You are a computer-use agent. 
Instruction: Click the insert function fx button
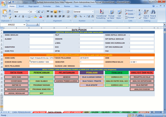tap(37, 25)
